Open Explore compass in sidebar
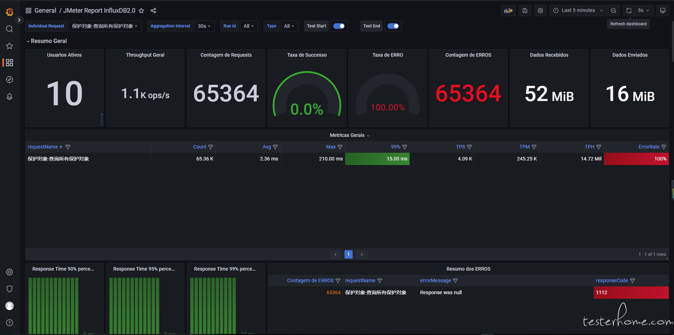This screenshot has height=335, width=674. coord(9,80)
